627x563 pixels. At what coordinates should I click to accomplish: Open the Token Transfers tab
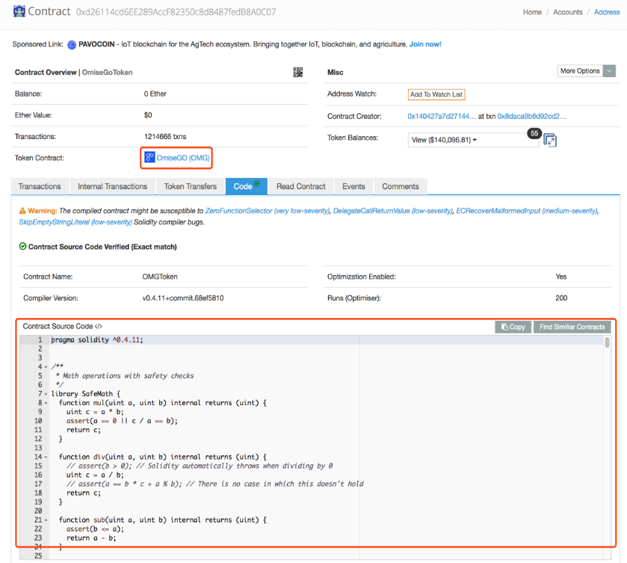click(x=190, y=186)
